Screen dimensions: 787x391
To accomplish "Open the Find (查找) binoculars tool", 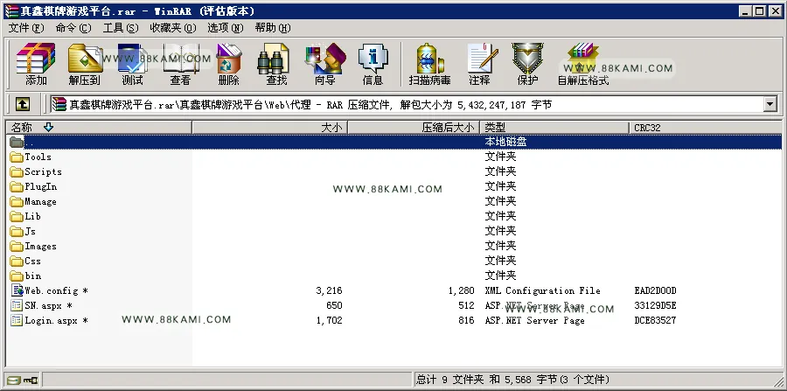I will click(x=276, y=64).
